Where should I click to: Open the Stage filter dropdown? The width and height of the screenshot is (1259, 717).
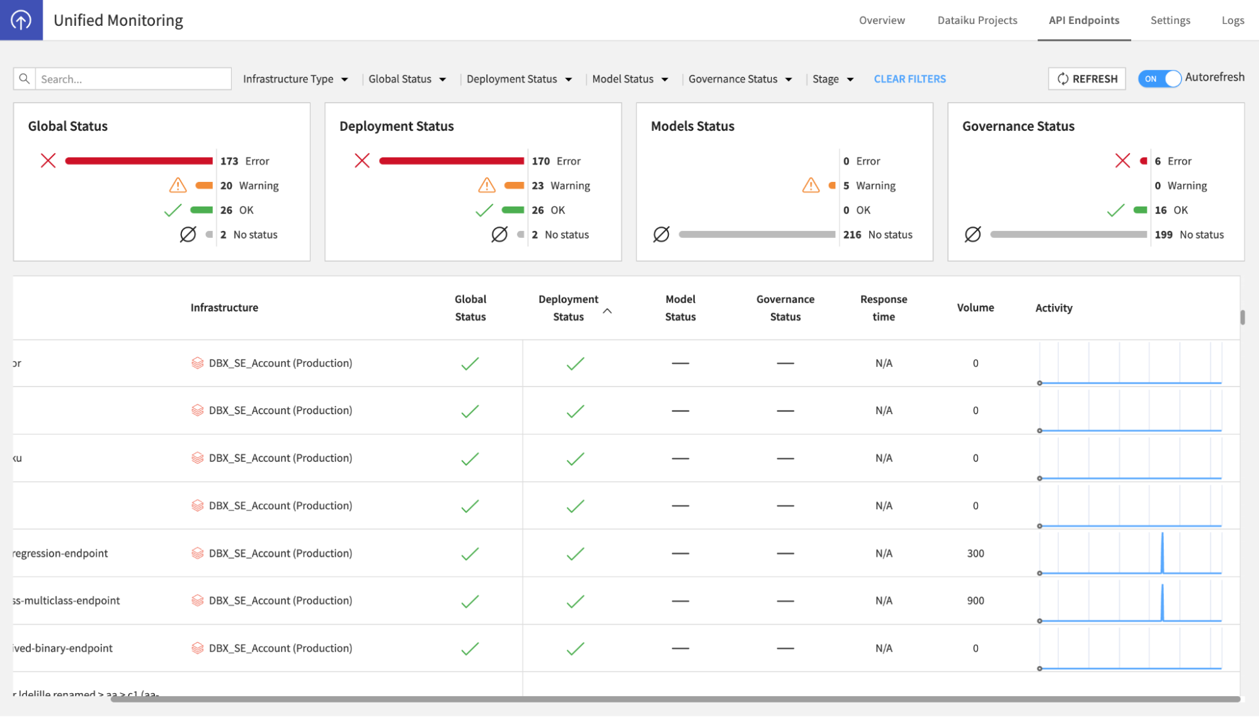(x=833, y=79)
